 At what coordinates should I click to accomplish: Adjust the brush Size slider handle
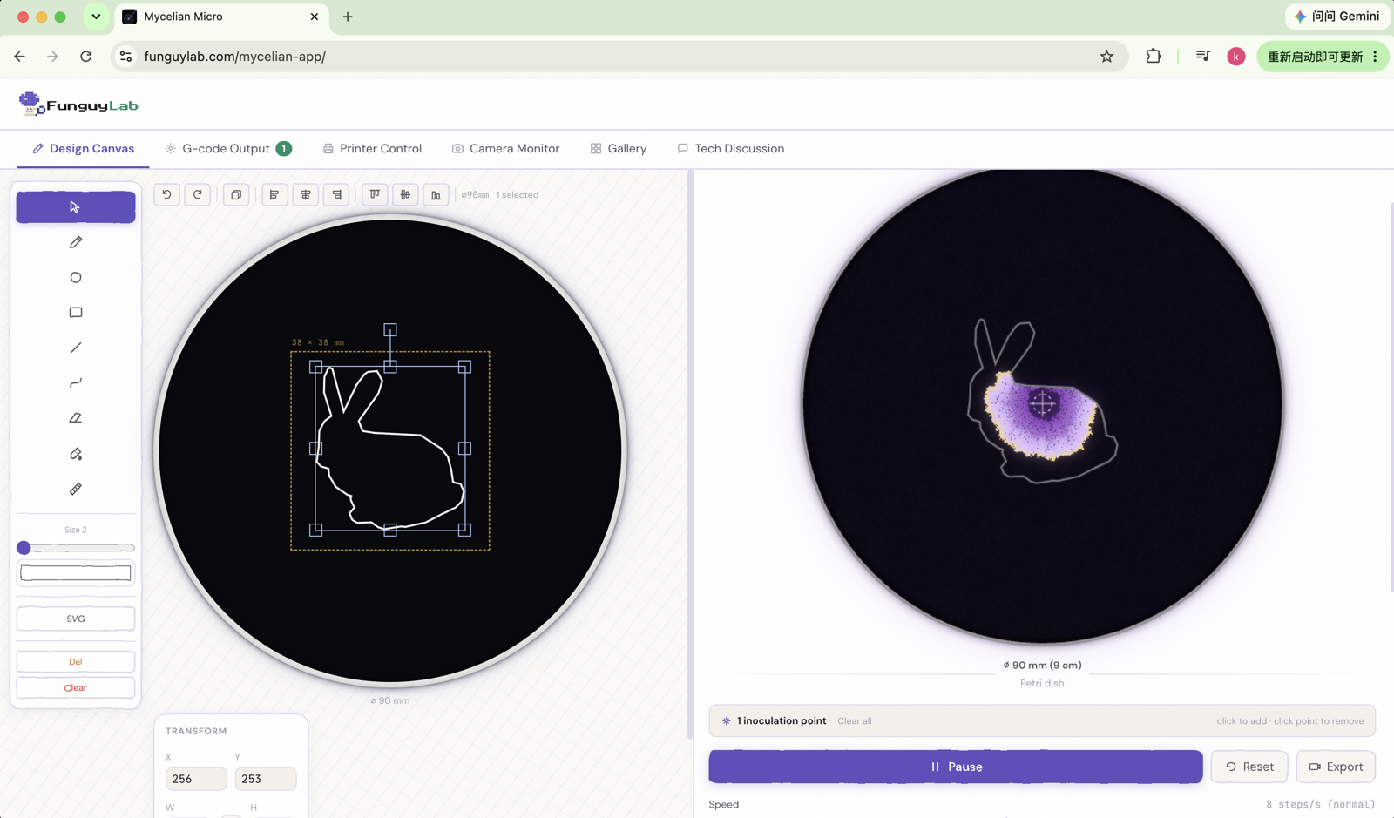click(24, 548)
